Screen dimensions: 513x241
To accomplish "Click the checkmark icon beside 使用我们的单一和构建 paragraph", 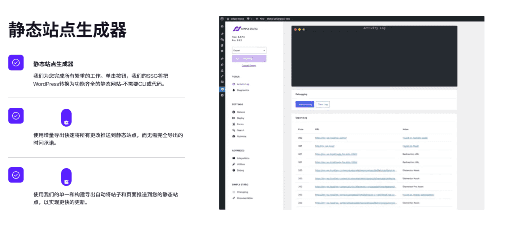I will click(16, 175).
